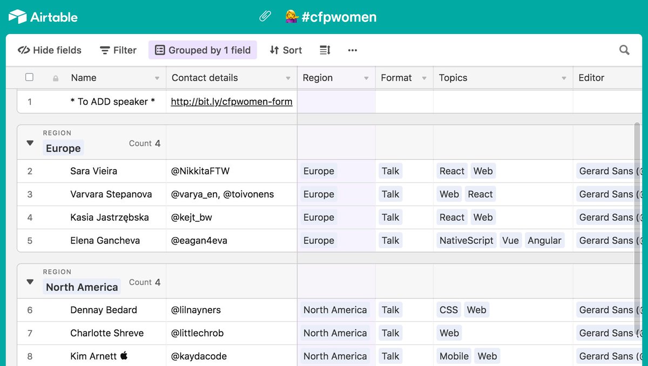Click the @NikkitaFTW contact cell
The image size is (648, 366).
(232, 171)
